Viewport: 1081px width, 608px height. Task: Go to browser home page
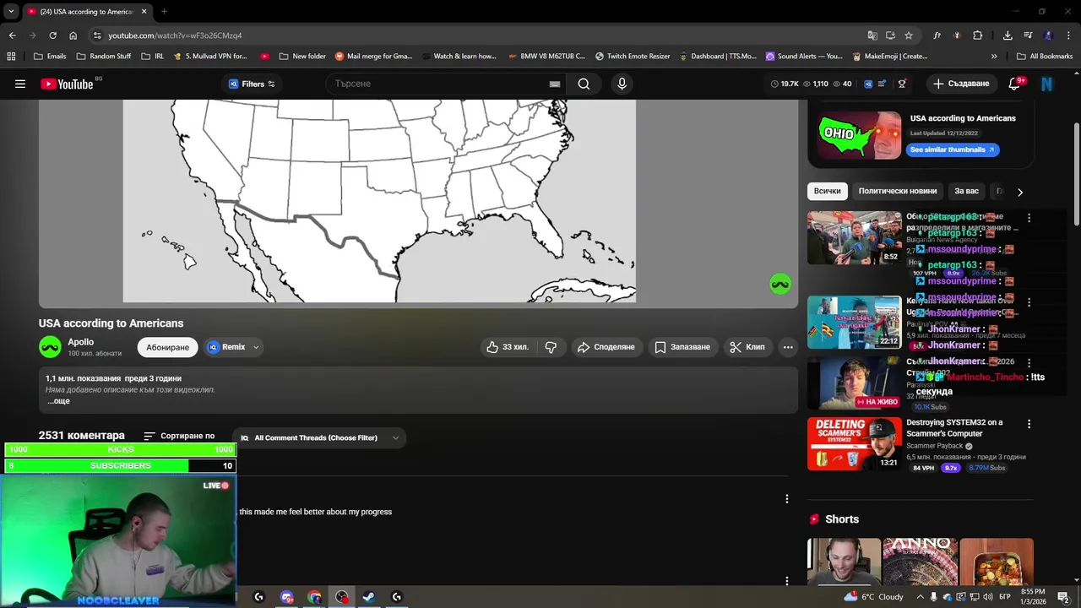(x=73, y=35)
